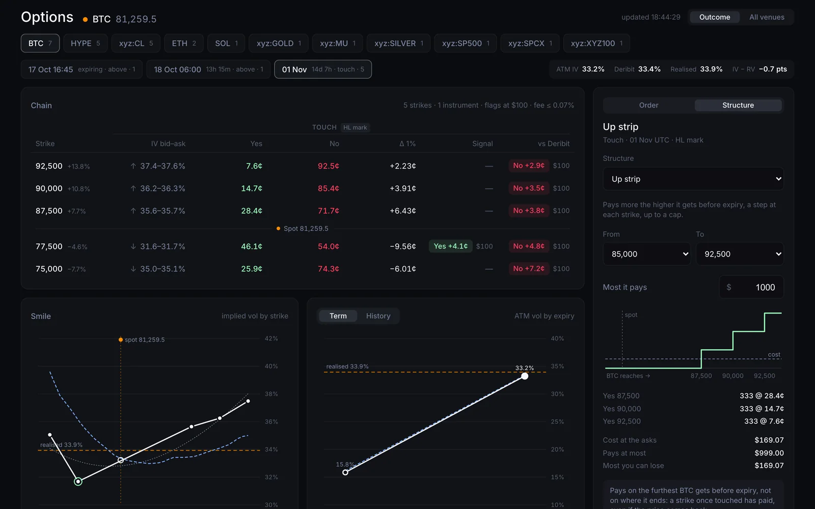Image resolution: width=815 pixels, height=509 pixels.
Task: Click the Deribit 33.4% stat
Action: click(x=637, y=69)
